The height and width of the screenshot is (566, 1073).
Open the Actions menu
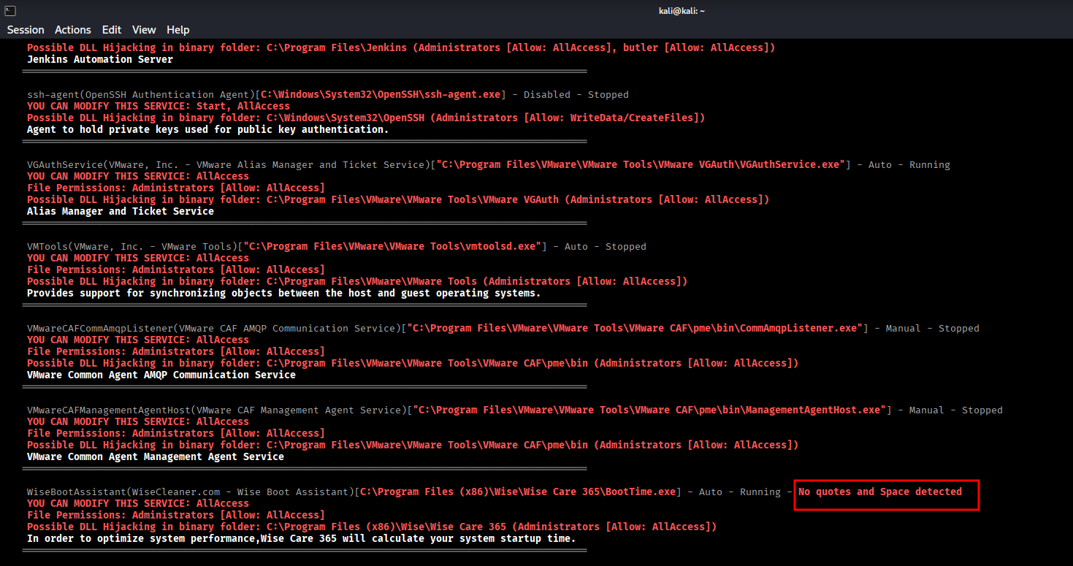[73, 30]
